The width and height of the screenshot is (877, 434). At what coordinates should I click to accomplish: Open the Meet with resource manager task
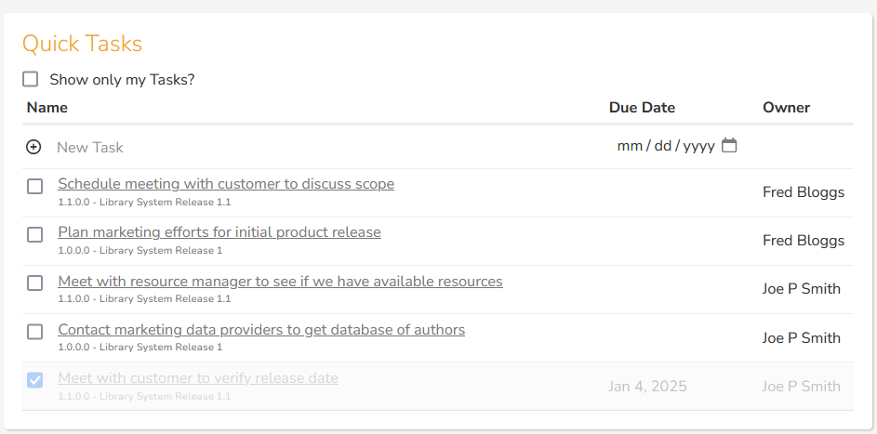click(280, 282)
